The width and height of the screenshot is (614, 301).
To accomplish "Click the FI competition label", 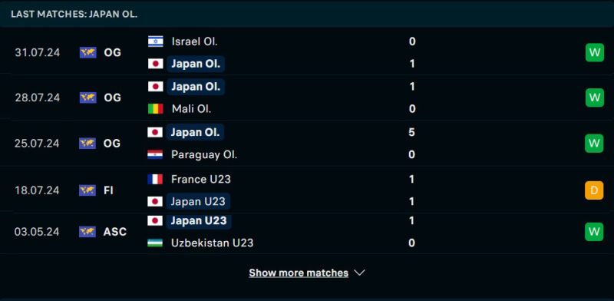I will tap(108, 190).
